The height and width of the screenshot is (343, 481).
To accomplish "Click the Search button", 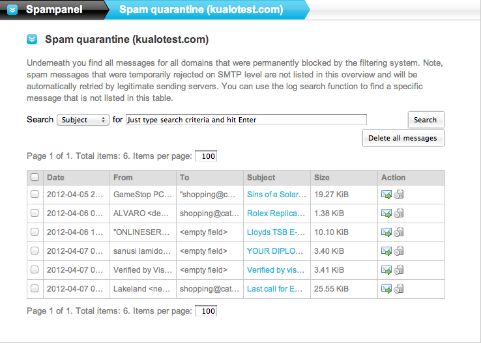I will (x=426, y=120).
